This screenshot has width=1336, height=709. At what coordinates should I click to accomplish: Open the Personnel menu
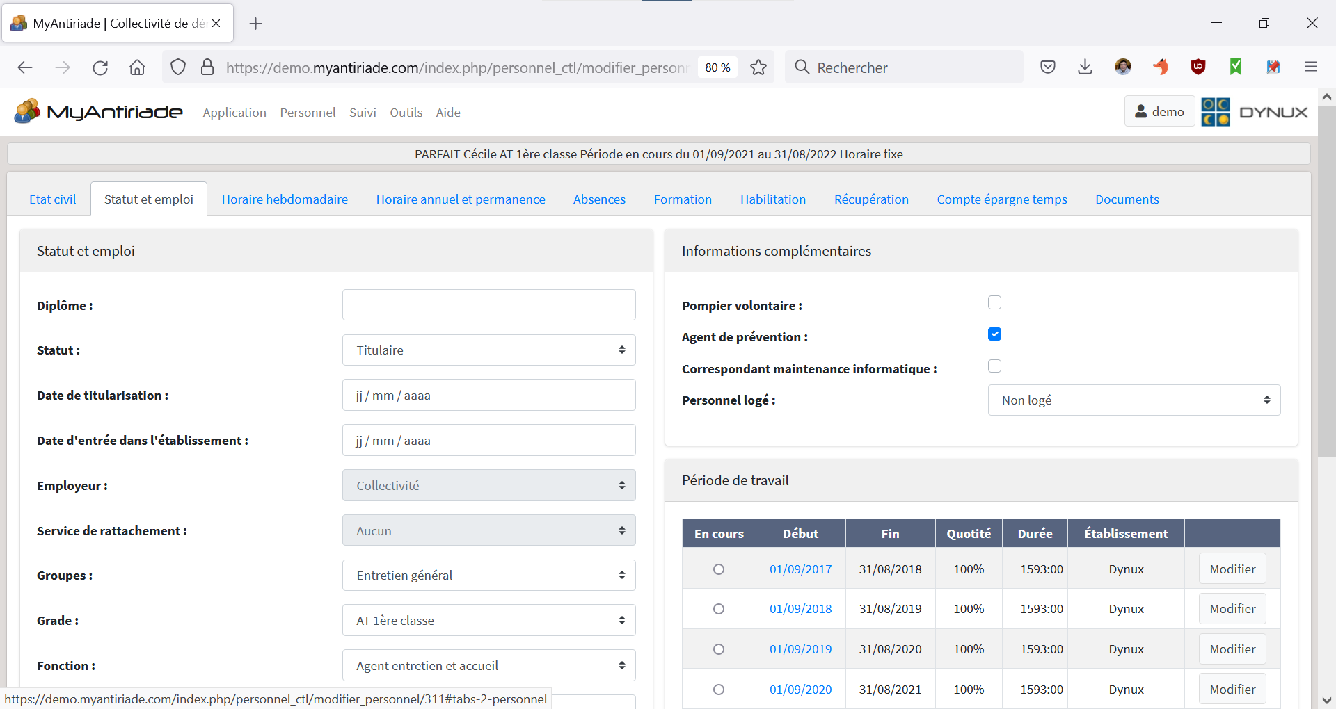[x=308, y=113]
